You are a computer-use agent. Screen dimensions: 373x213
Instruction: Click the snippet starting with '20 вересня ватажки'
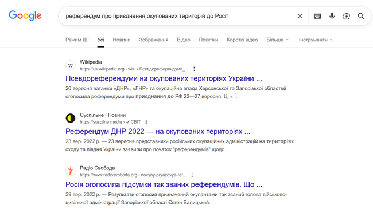tap(176, 92)
